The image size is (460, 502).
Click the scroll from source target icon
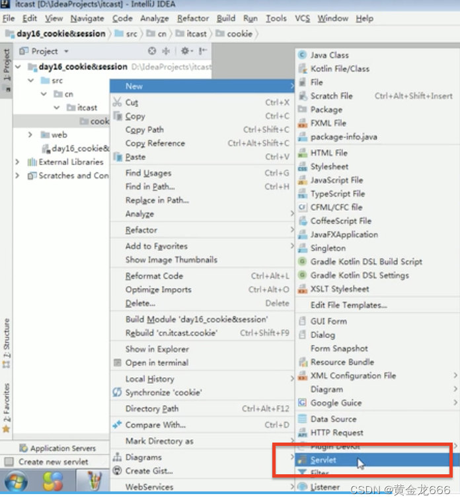[152, 51]
